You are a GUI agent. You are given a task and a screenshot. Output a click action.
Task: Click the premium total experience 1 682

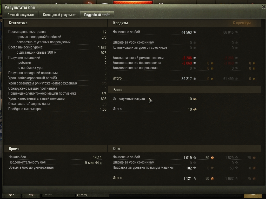[x=229, y=178]
